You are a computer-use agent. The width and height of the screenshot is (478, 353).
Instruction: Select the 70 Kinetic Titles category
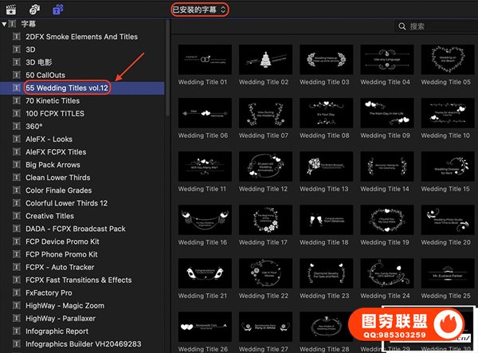pyautogui.click(x=53, y=100)
